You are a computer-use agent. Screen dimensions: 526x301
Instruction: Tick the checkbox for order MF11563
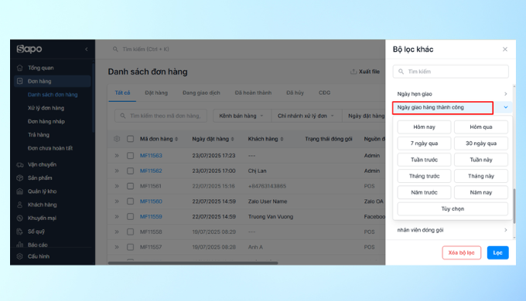(130, 156)
